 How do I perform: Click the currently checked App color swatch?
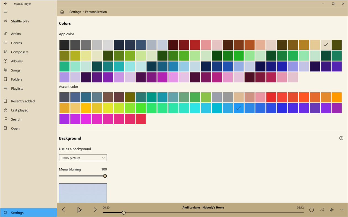326,44
